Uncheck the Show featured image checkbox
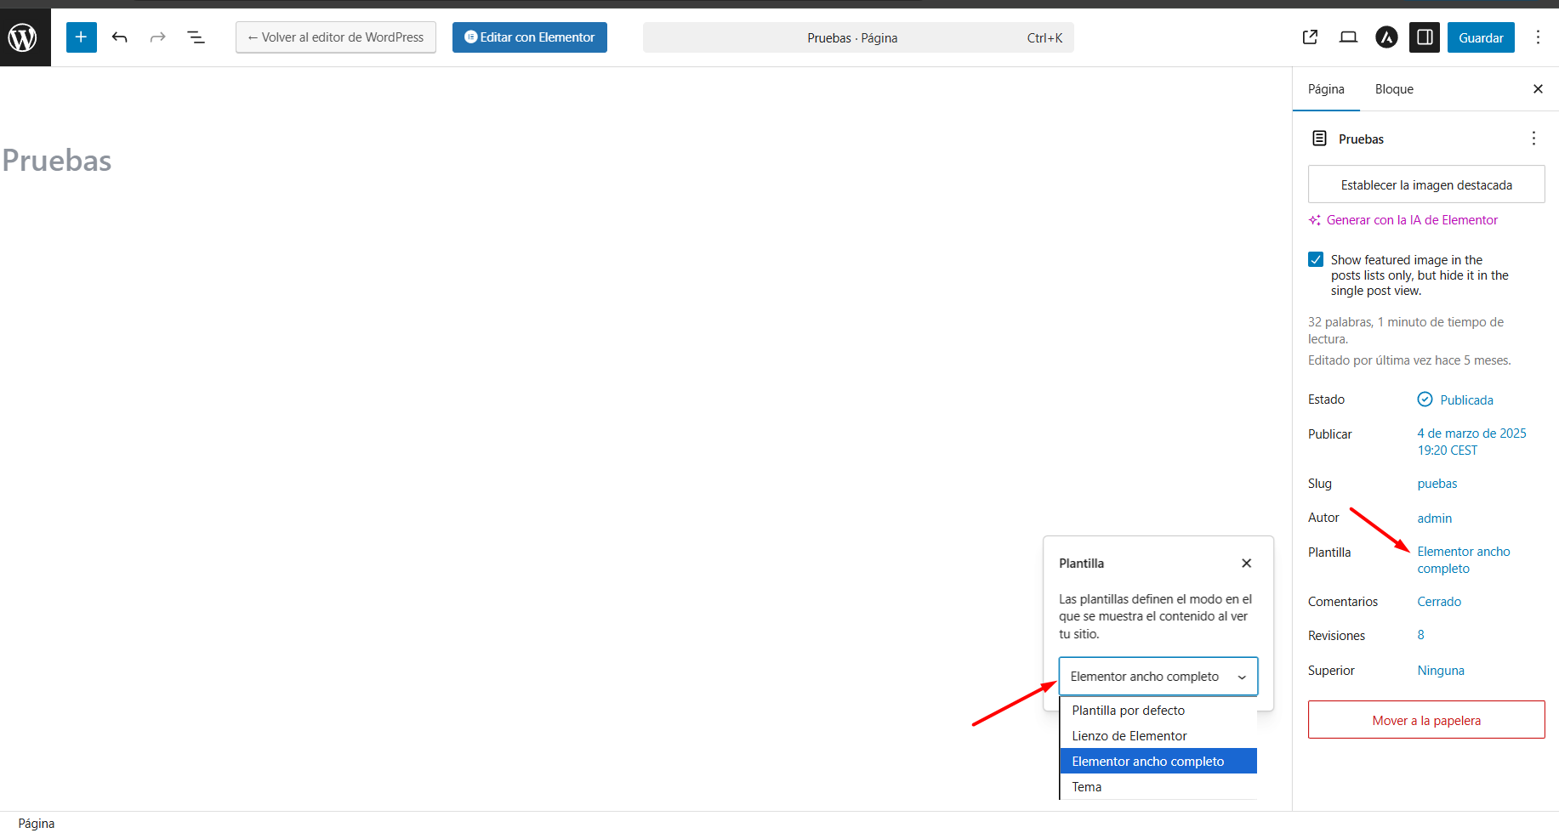This screenshot has width=1559, height=833. 1316,260
